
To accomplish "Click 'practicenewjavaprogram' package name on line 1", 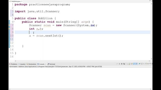I will (49, 4).
